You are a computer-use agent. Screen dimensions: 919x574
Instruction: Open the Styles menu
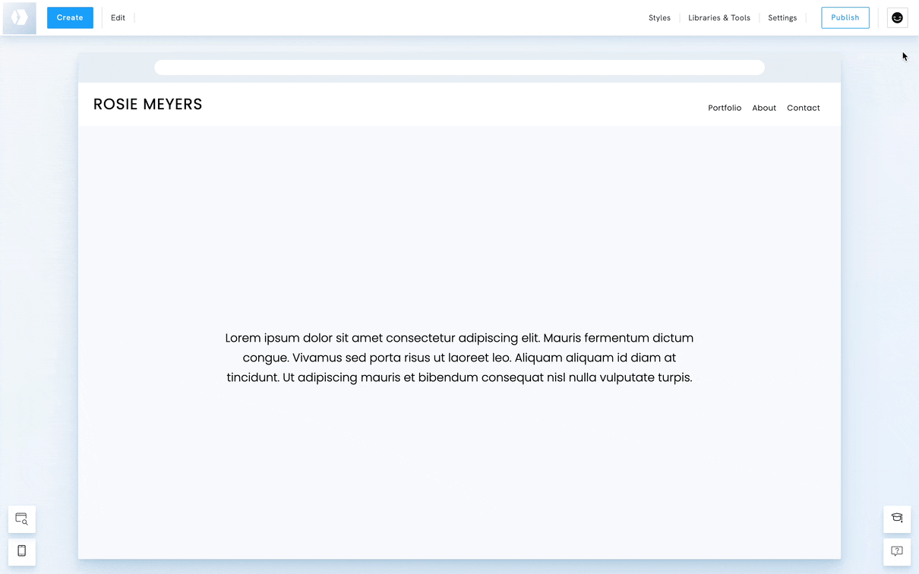659,17
